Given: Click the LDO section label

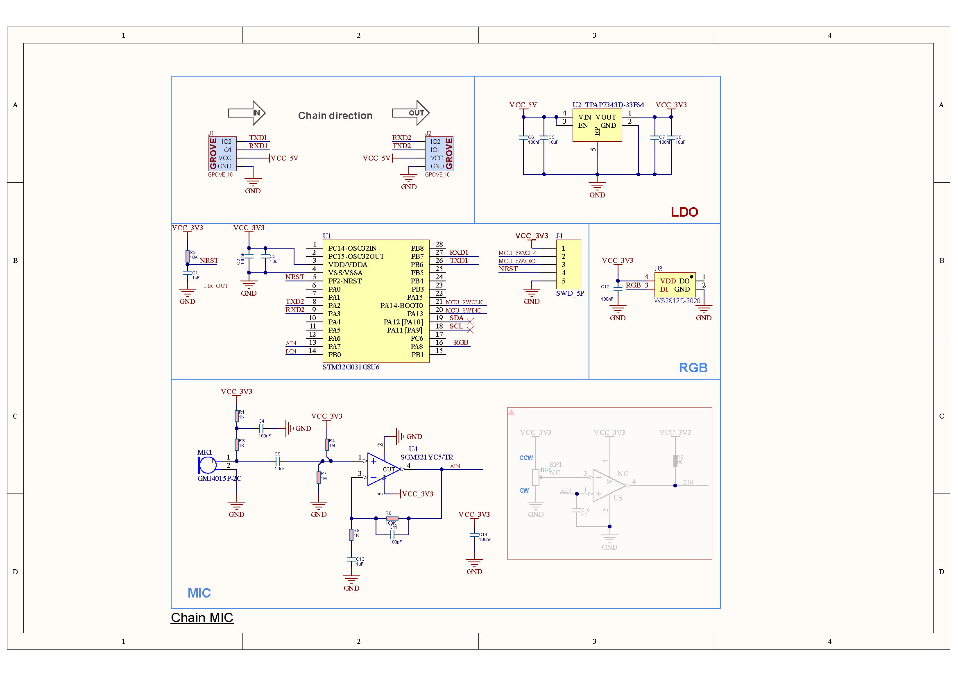Looking at the screenshot, I should (x=684, y=212).
